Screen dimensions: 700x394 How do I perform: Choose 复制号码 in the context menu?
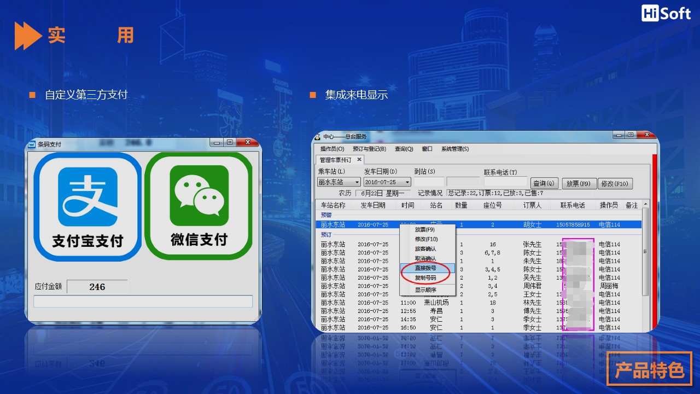pos(427,278)
